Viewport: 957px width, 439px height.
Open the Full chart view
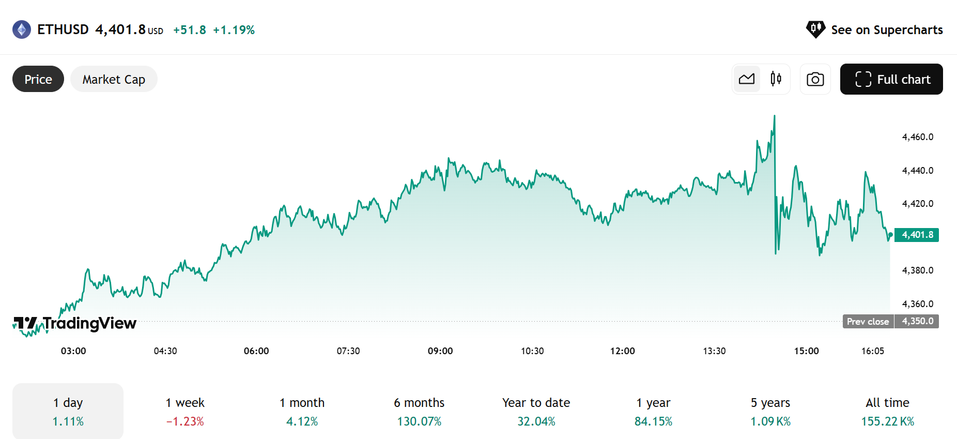tap(891, 79)
